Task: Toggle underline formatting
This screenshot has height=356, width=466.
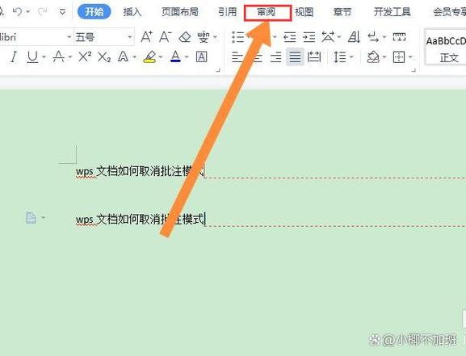Action: coord(32,57)
